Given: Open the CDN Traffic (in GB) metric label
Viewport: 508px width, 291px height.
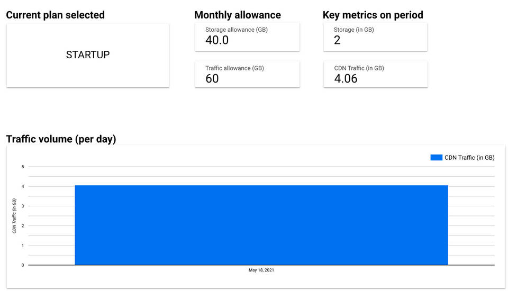Looking at the screenshot, I should tap(359, 68).
